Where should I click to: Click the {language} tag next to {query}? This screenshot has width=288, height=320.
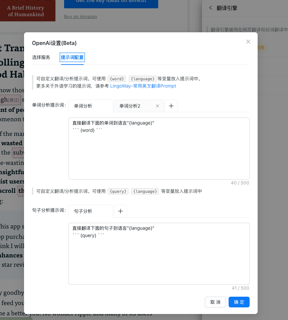[145, 191]
